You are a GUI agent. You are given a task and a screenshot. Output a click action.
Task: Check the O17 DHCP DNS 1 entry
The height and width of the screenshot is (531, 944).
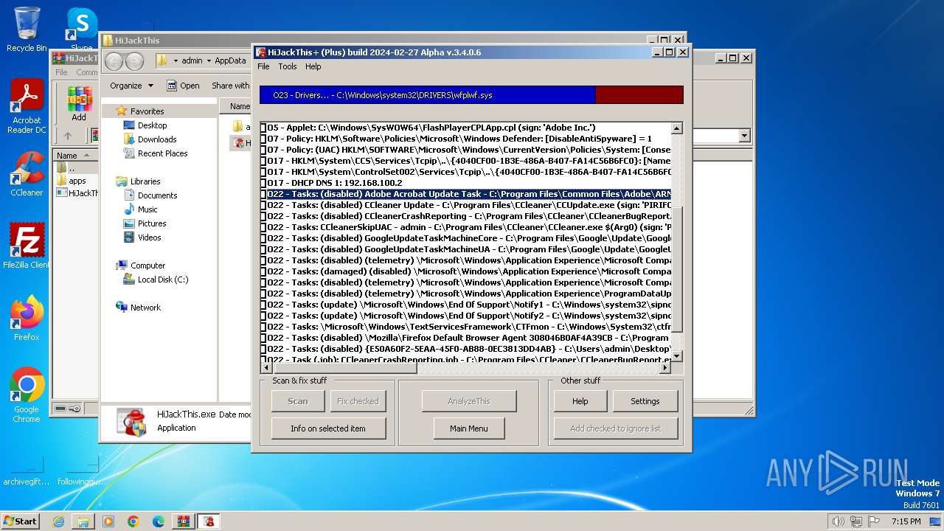point(263,183)
